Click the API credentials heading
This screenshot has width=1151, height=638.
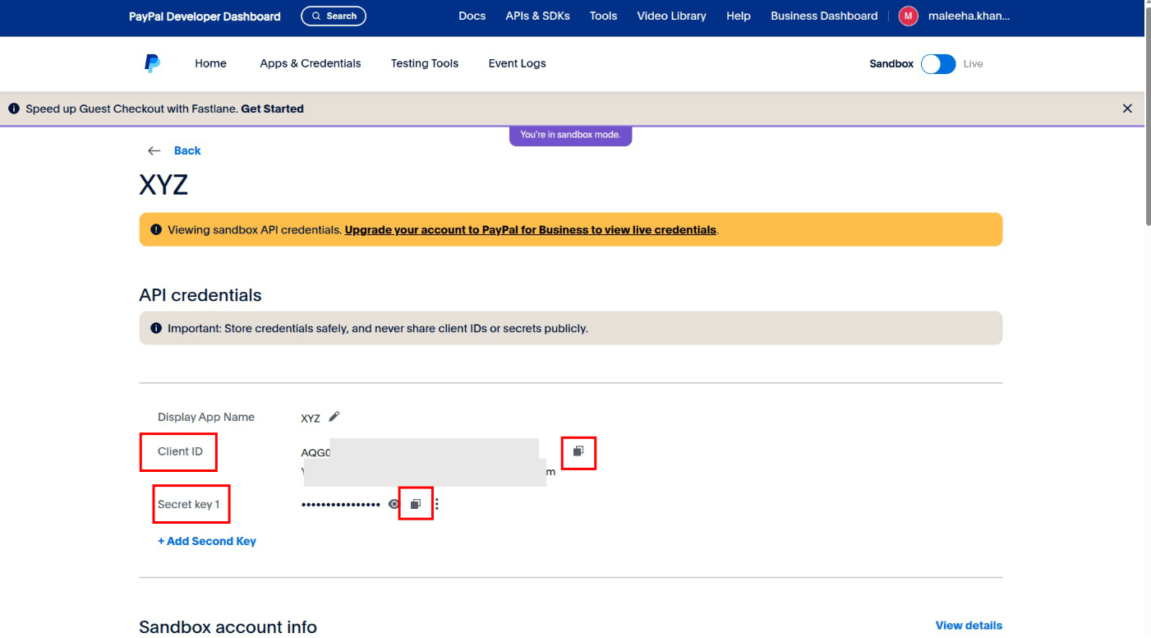coord(200,295)
